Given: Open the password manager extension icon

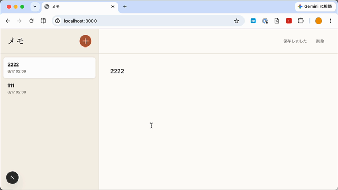Looking at the screenshot, I should click(x=265, y=21).
